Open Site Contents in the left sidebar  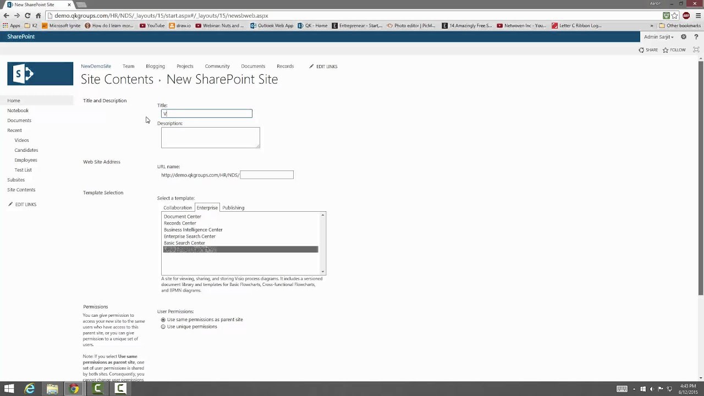click(x=21, y=190)
